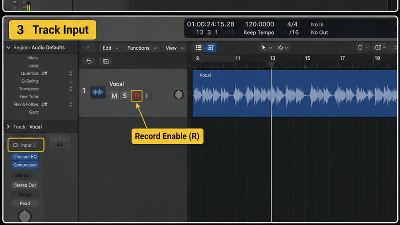The height and width of the screenshot is (225, 400).
Task: Click the Fine Tune: parameter row
Action: pos(41,97)
